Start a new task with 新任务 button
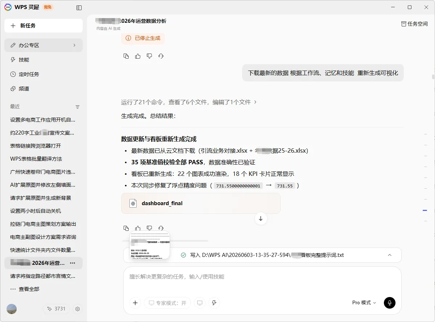Image resolution: width=435 pixels, height=322 pixels. [x=43, y=26]
